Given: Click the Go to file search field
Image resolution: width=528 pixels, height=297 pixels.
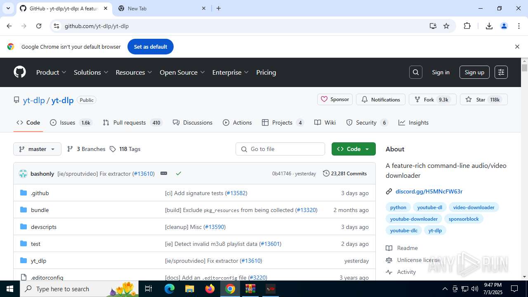Looking at the screenshot, I should (x=280, y=149).
